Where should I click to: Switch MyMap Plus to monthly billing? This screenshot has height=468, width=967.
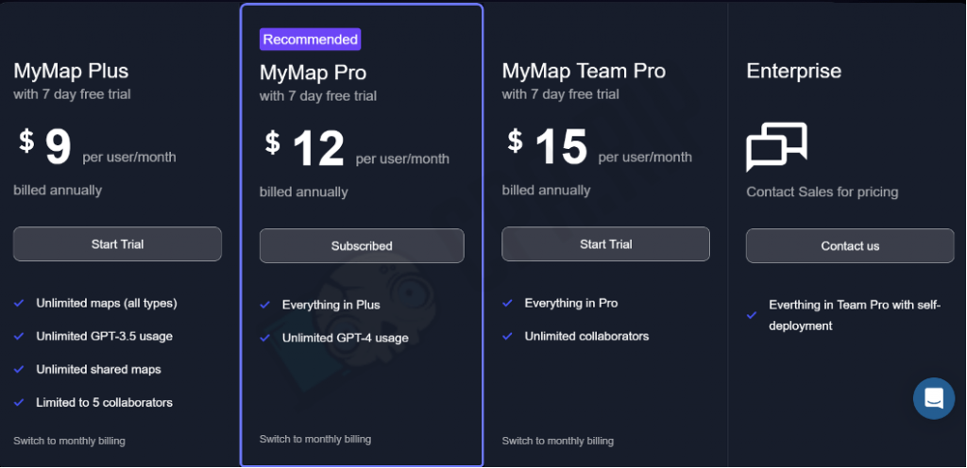(69, 441)
